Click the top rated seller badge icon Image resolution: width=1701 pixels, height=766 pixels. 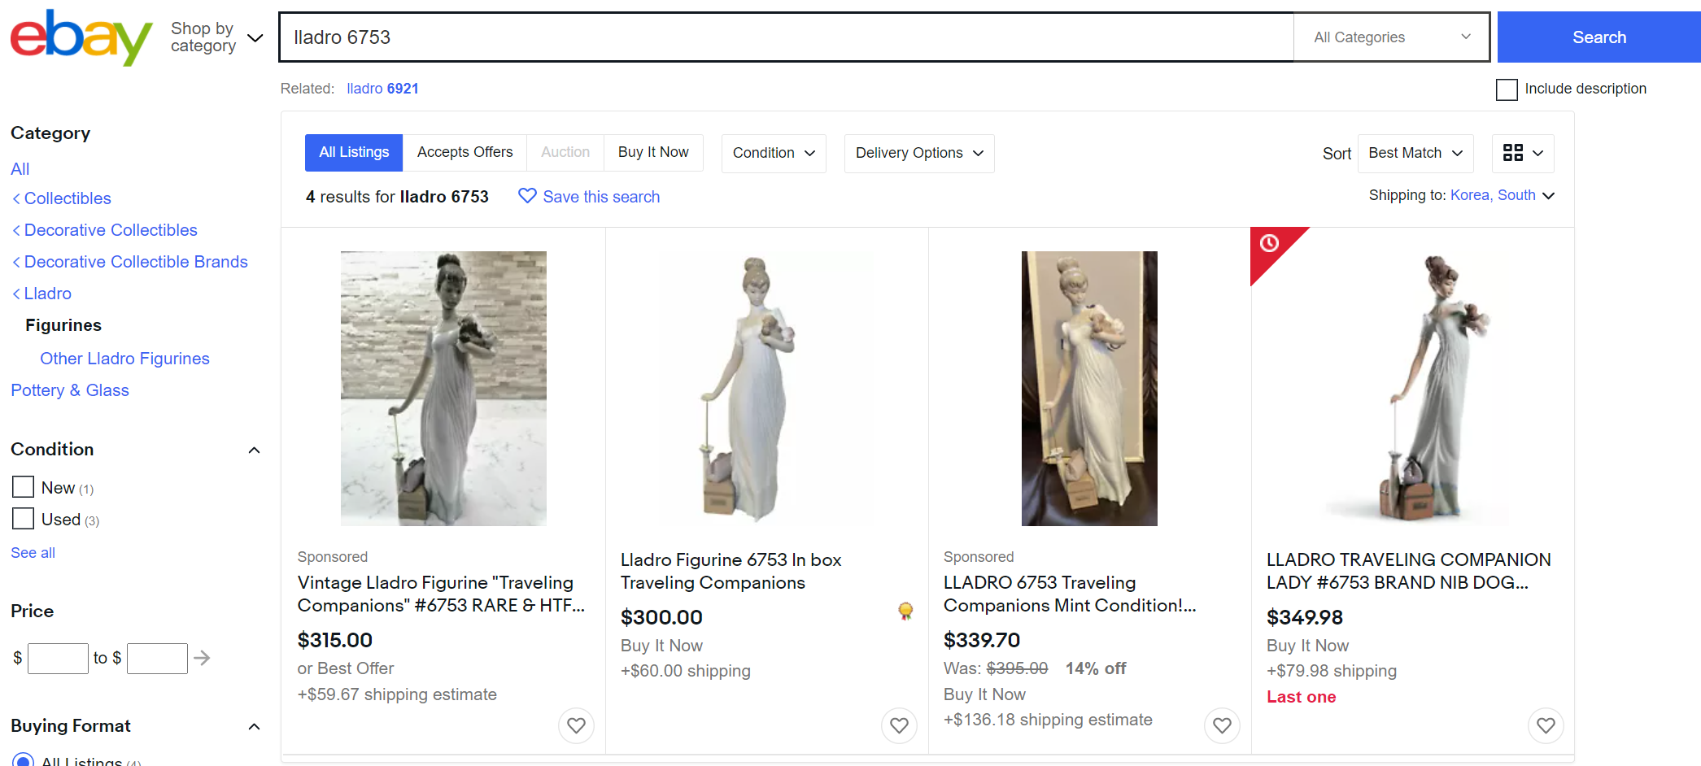point(905,611)
